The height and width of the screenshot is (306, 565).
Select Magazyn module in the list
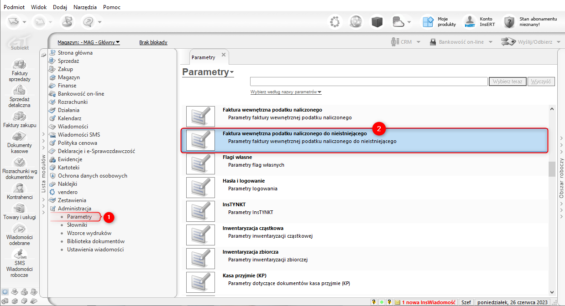coord(68,77)
